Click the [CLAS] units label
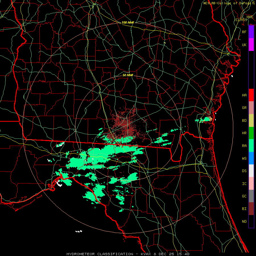 [240, 20]
